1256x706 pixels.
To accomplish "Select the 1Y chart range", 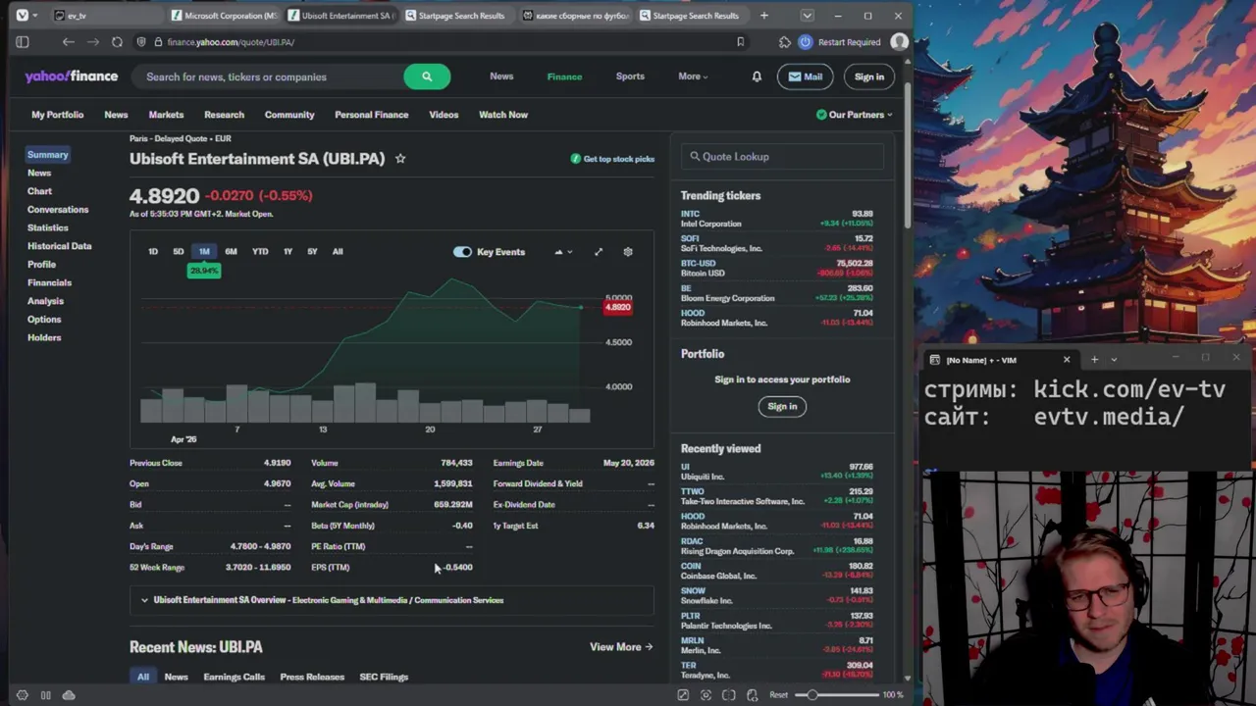I will tap(288, 252).
